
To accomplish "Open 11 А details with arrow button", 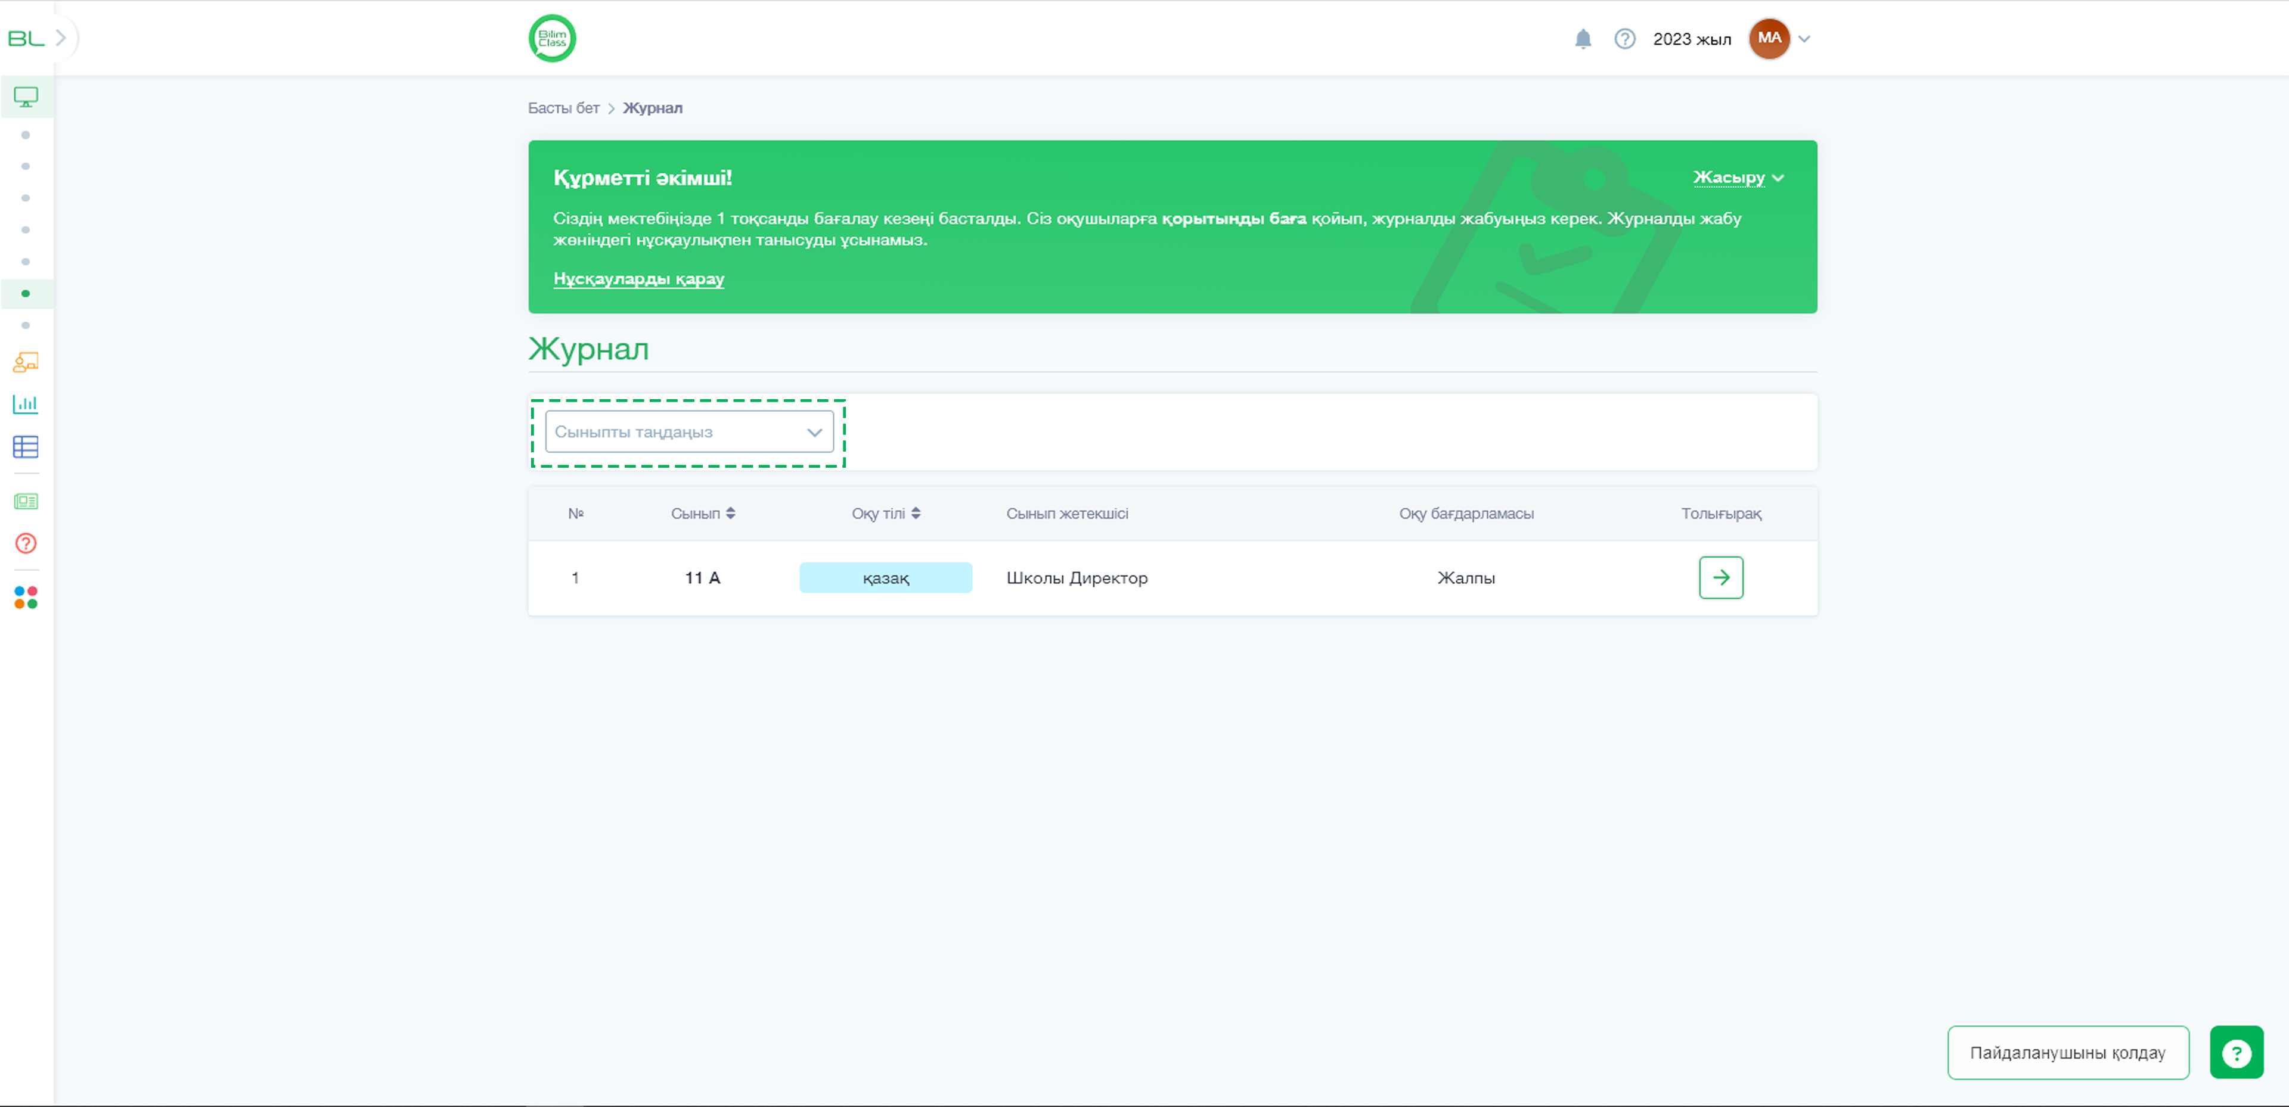I will pyautogui.click(x=1721, y=577).
